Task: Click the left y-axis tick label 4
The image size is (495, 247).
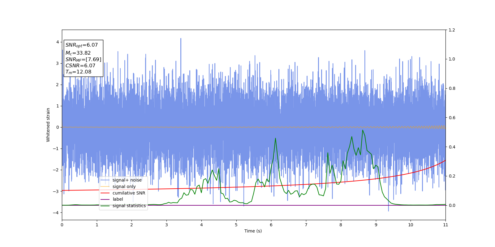Action: click(58, 42)
